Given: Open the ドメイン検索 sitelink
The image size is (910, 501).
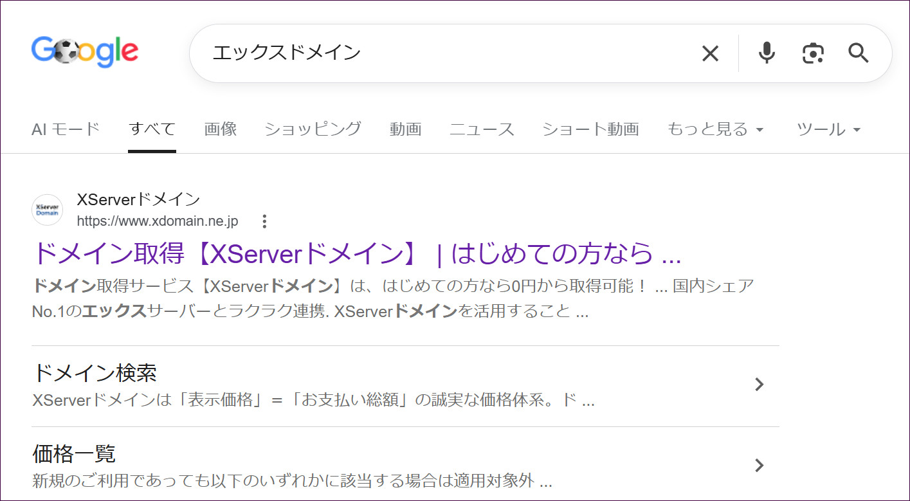Looking at the screenshot, I should click(x=95, y=372).
